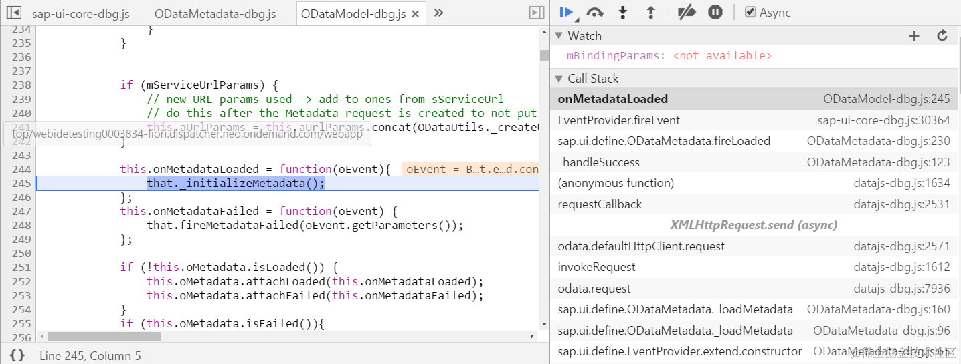The width and height of the screenshot is (961, 364).
Task: Close the ODataModel-dbg.js tab
Action: tap(416, 14)
